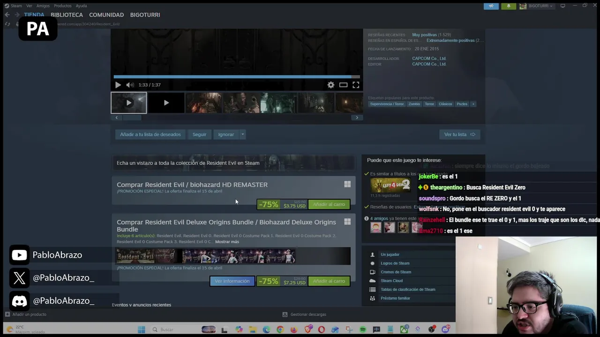Open trailer settings gear
This screenshot has width=600, height=337.
(x=331, y=85)
